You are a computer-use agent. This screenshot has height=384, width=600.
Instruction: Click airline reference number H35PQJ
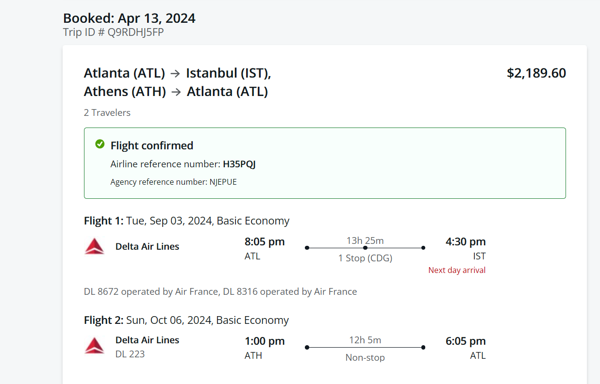(x=239, y=164)
